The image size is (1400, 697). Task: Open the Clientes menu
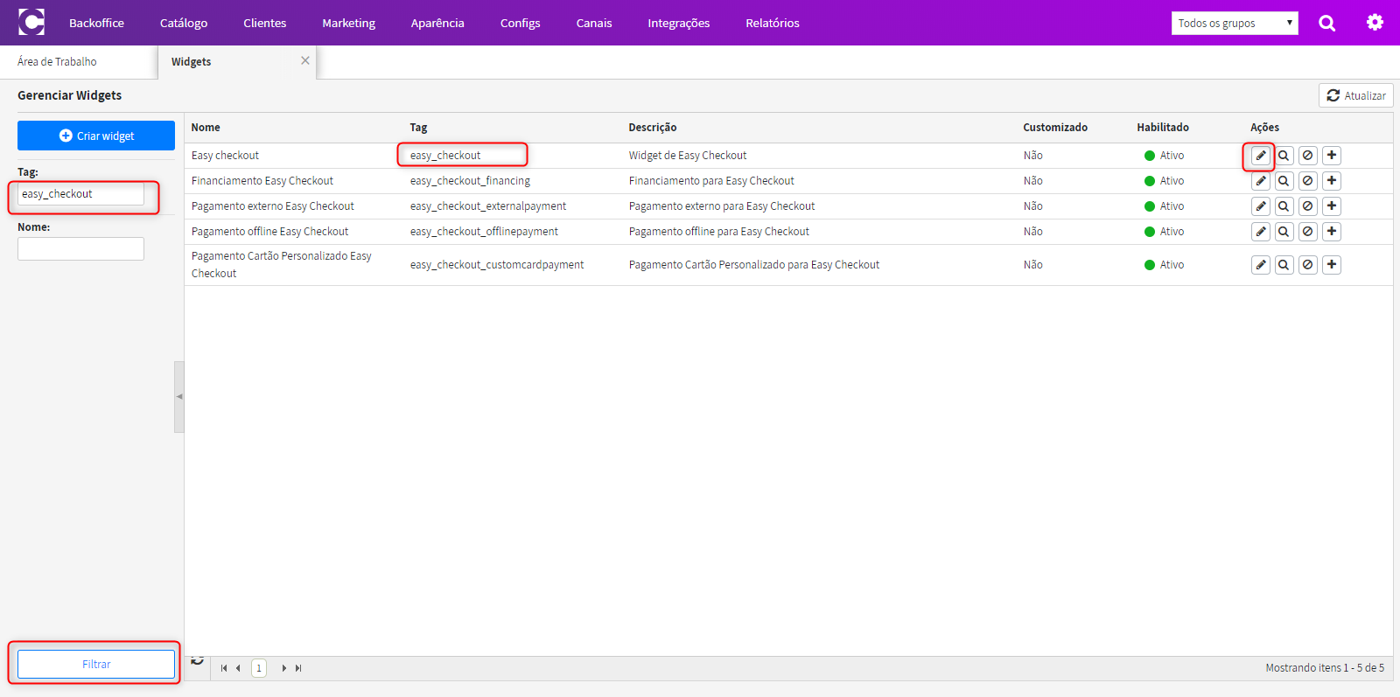(x=265, y=23)
